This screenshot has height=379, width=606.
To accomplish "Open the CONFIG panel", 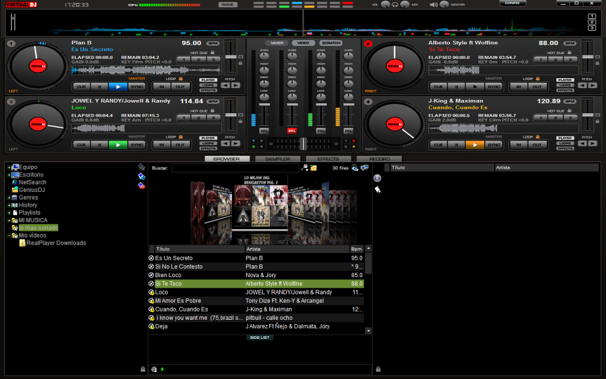I will point(512,4).
